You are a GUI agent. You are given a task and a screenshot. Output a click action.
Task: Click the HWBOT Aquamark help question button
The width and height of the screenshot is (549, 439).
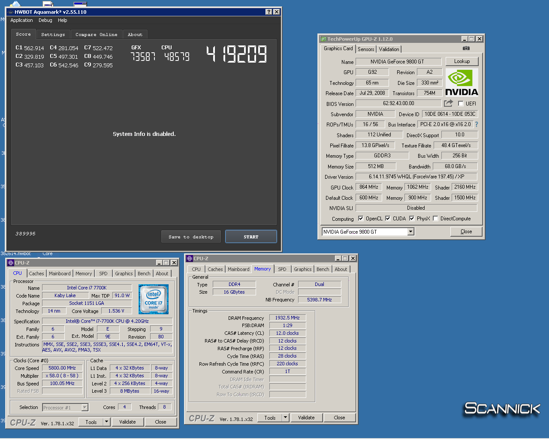268,12
